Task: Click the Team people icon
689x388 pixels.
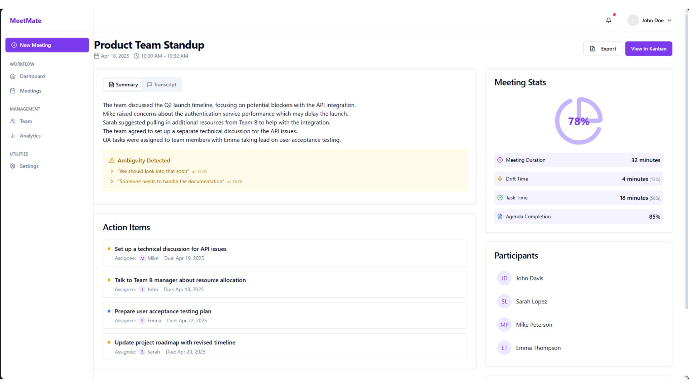Action: pyautogui.click(x=13, y=121)
